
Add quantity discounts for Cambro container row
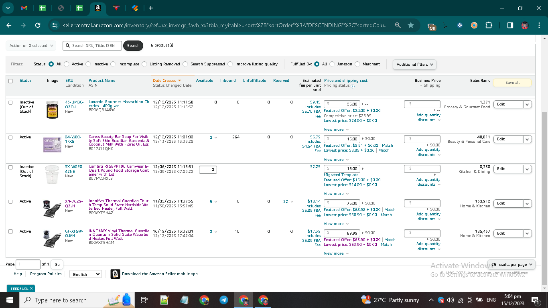coord(428,182)
